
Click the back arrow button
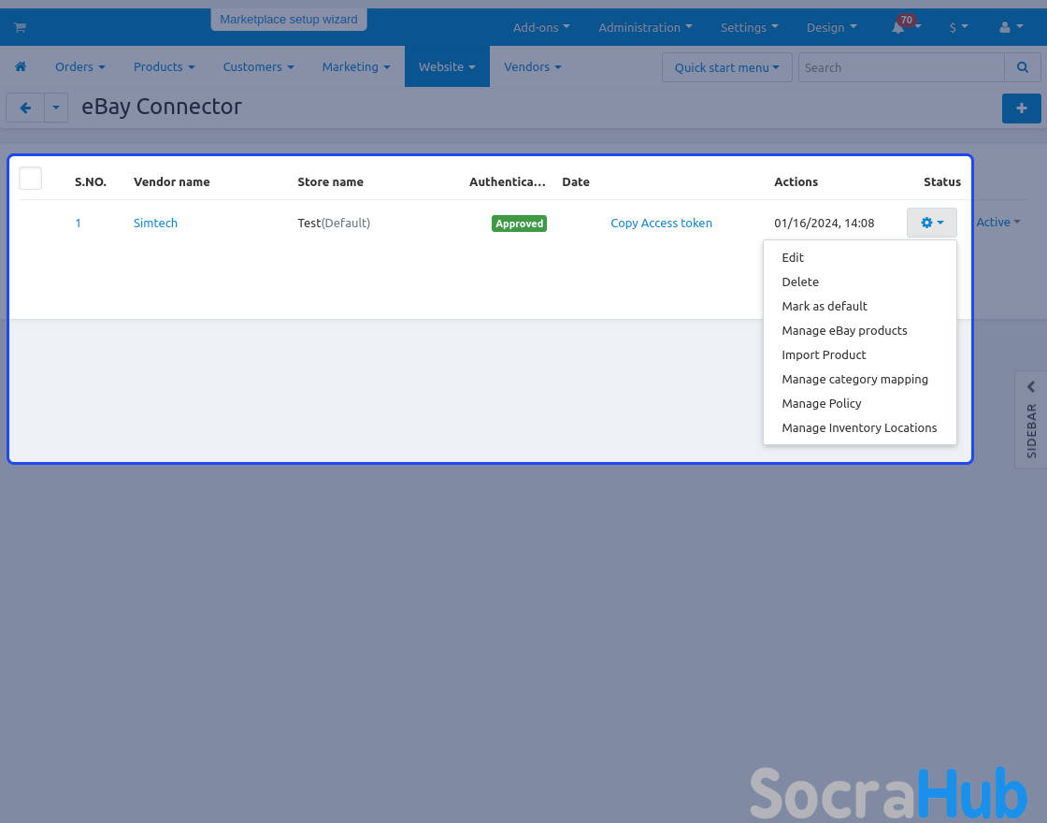coord(25,108)
